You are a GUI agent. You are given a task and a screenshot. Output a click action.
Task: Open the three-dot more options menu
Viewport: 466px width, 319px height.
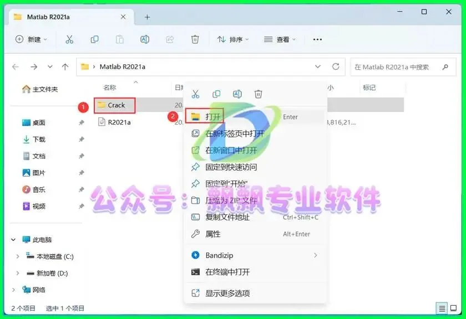(317, 39)
